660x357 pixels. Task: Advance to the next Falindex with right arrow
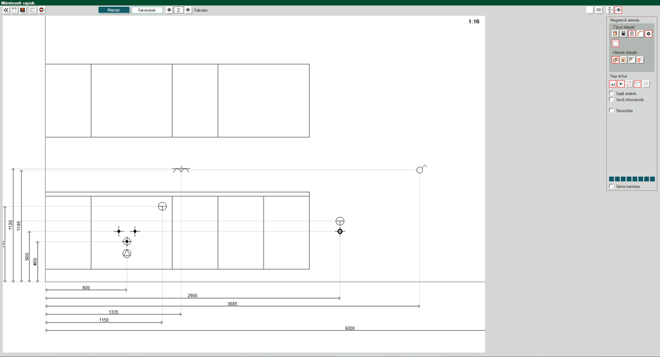188,10
